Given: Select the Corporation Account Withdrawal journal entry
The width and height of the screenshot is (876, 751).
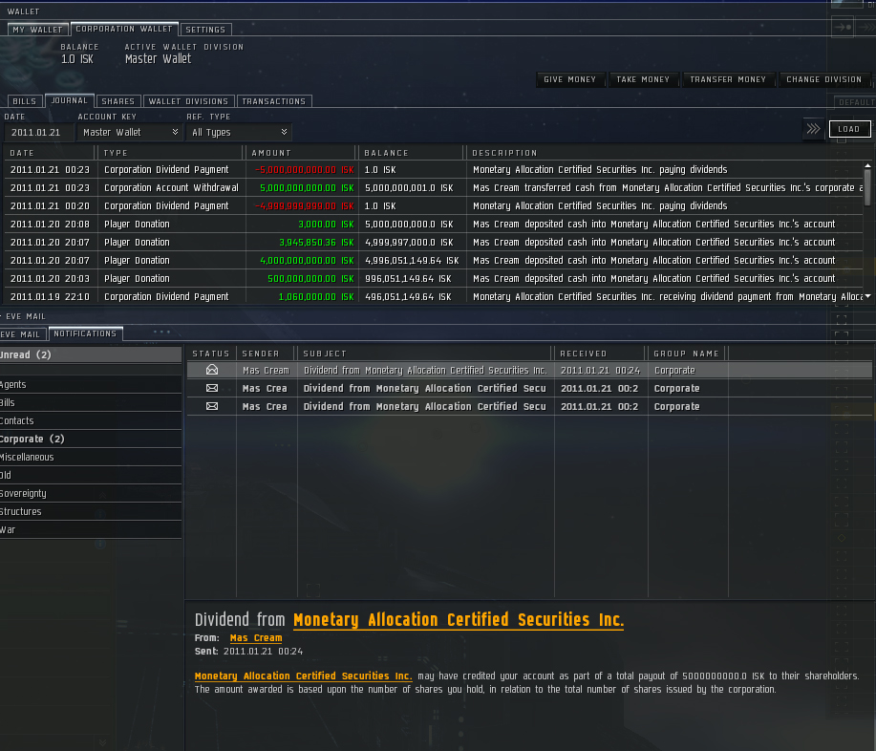Looking at the screenshot, I should coord(433,187).
